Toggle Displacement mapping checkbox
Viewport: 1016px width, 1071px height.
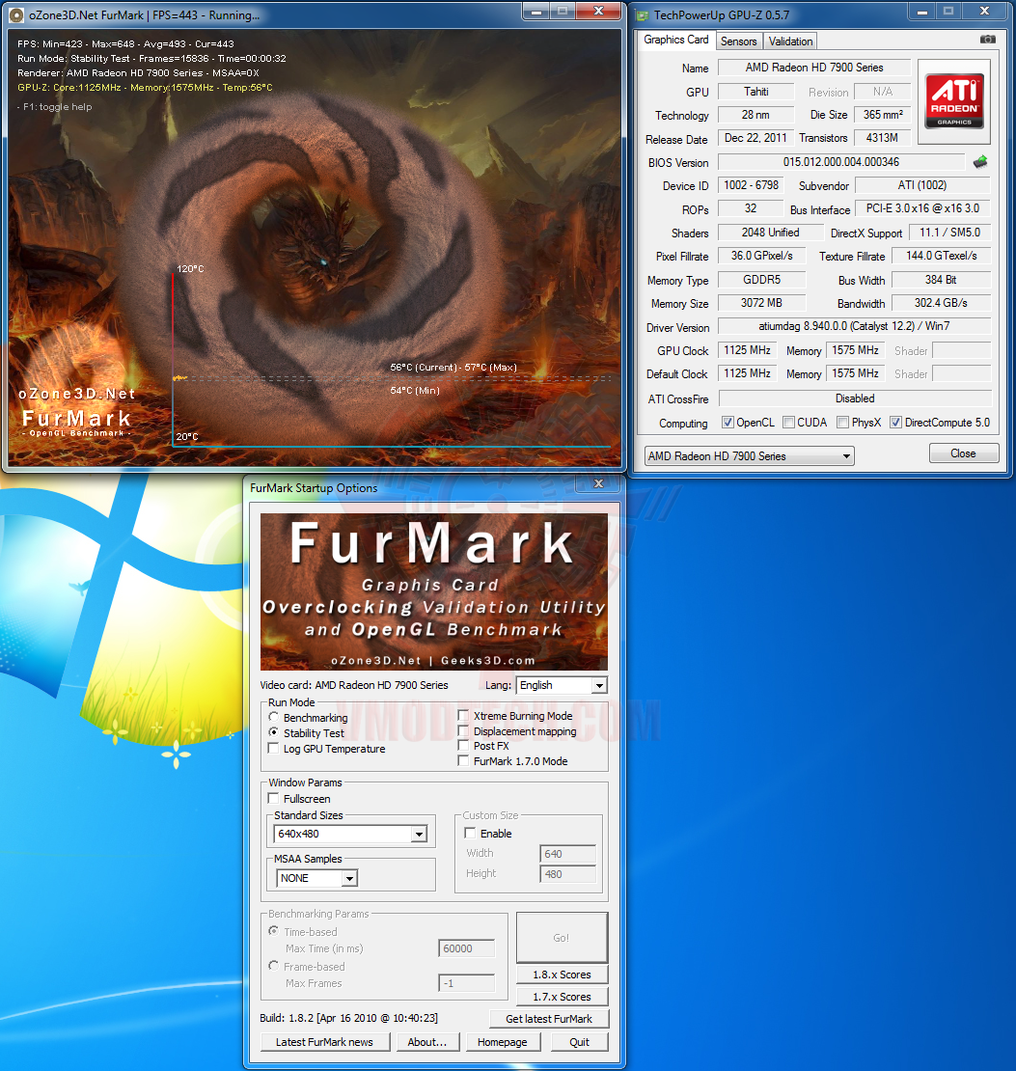tap(463, 730)
